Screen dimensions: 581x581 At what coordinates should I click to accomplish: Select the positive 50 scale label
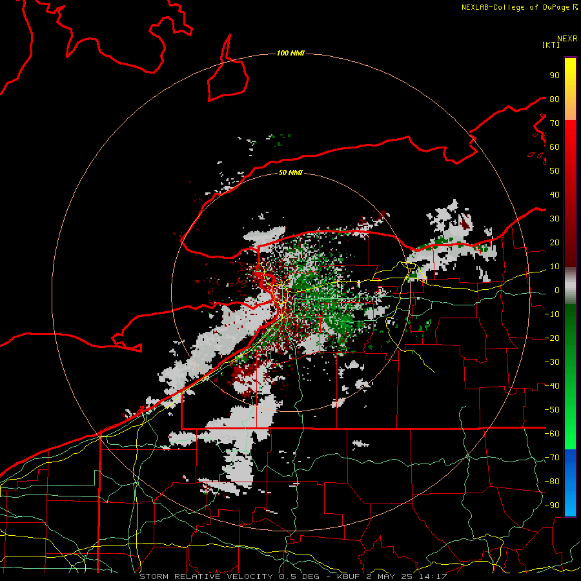(555, 171)
